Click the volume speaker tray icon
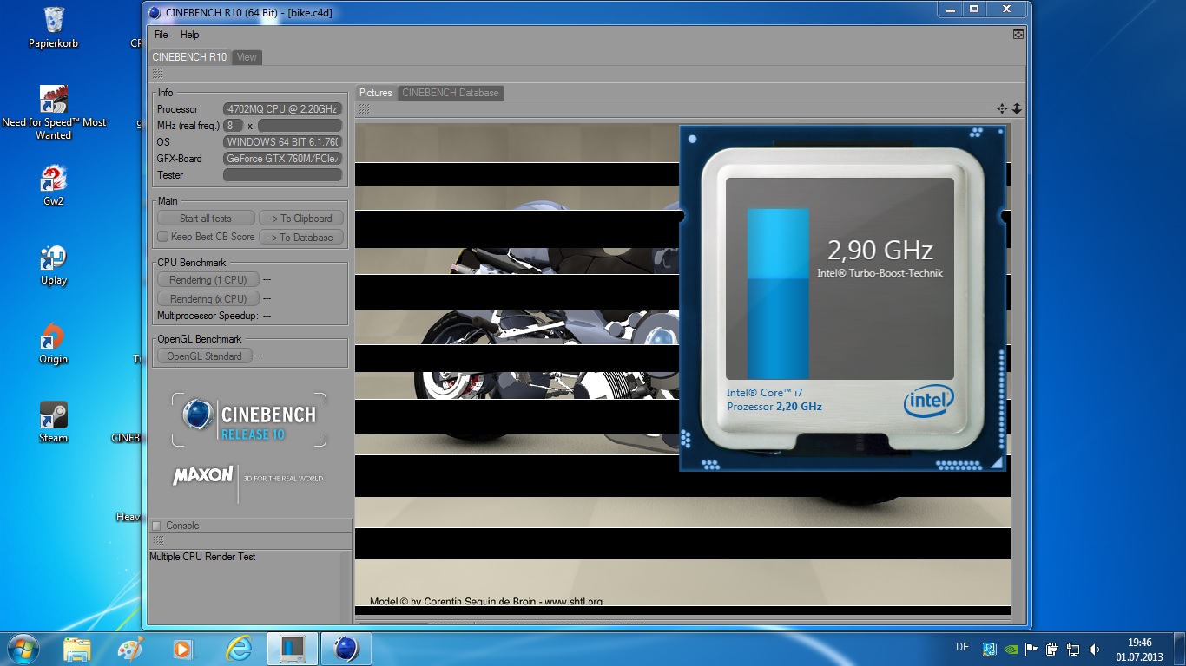Screen dimensions: 1186x666 click(x=1094, y=649)
